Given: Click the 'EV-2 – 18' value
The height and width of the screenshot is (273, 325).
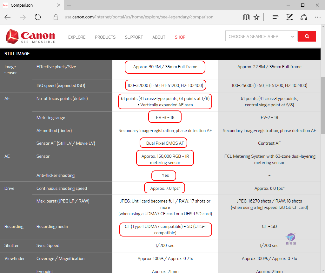Looking at the screenshot, I should click(269, 117).
